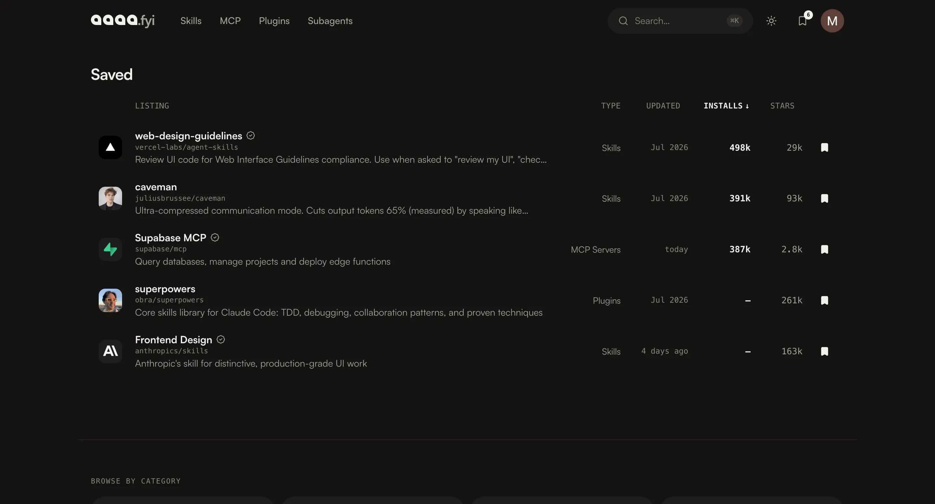Screen dimensions: 935x504
Task: Click the Plugins type cell for superpowers
Action: [x=606, y=301]
